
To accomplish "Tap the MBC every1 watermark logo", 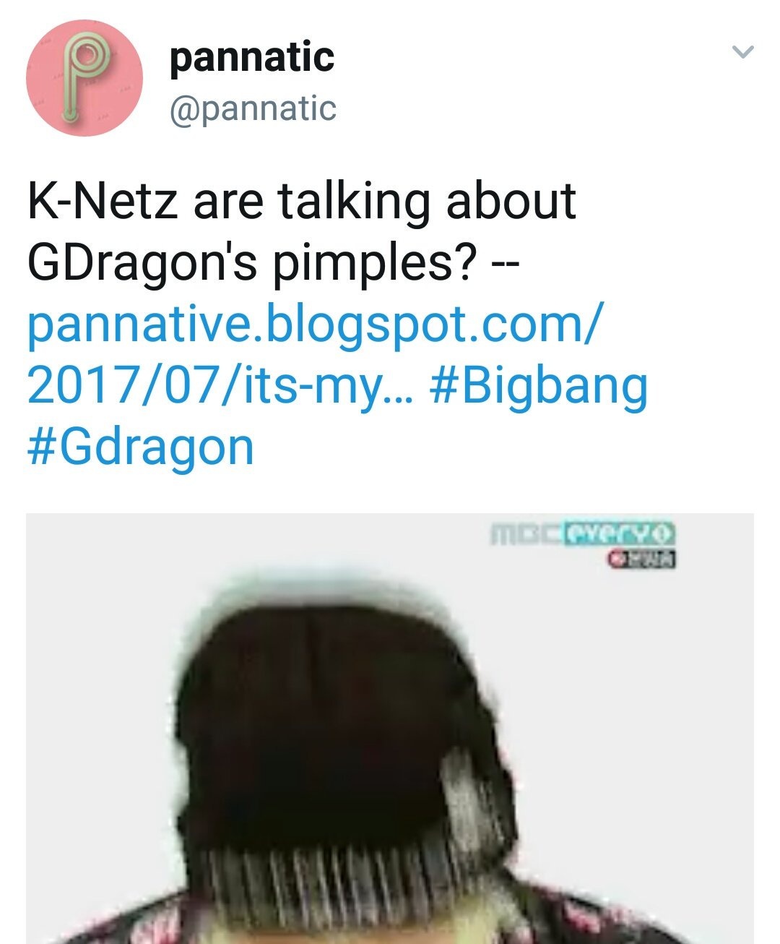I will click(x=583, y=534).
